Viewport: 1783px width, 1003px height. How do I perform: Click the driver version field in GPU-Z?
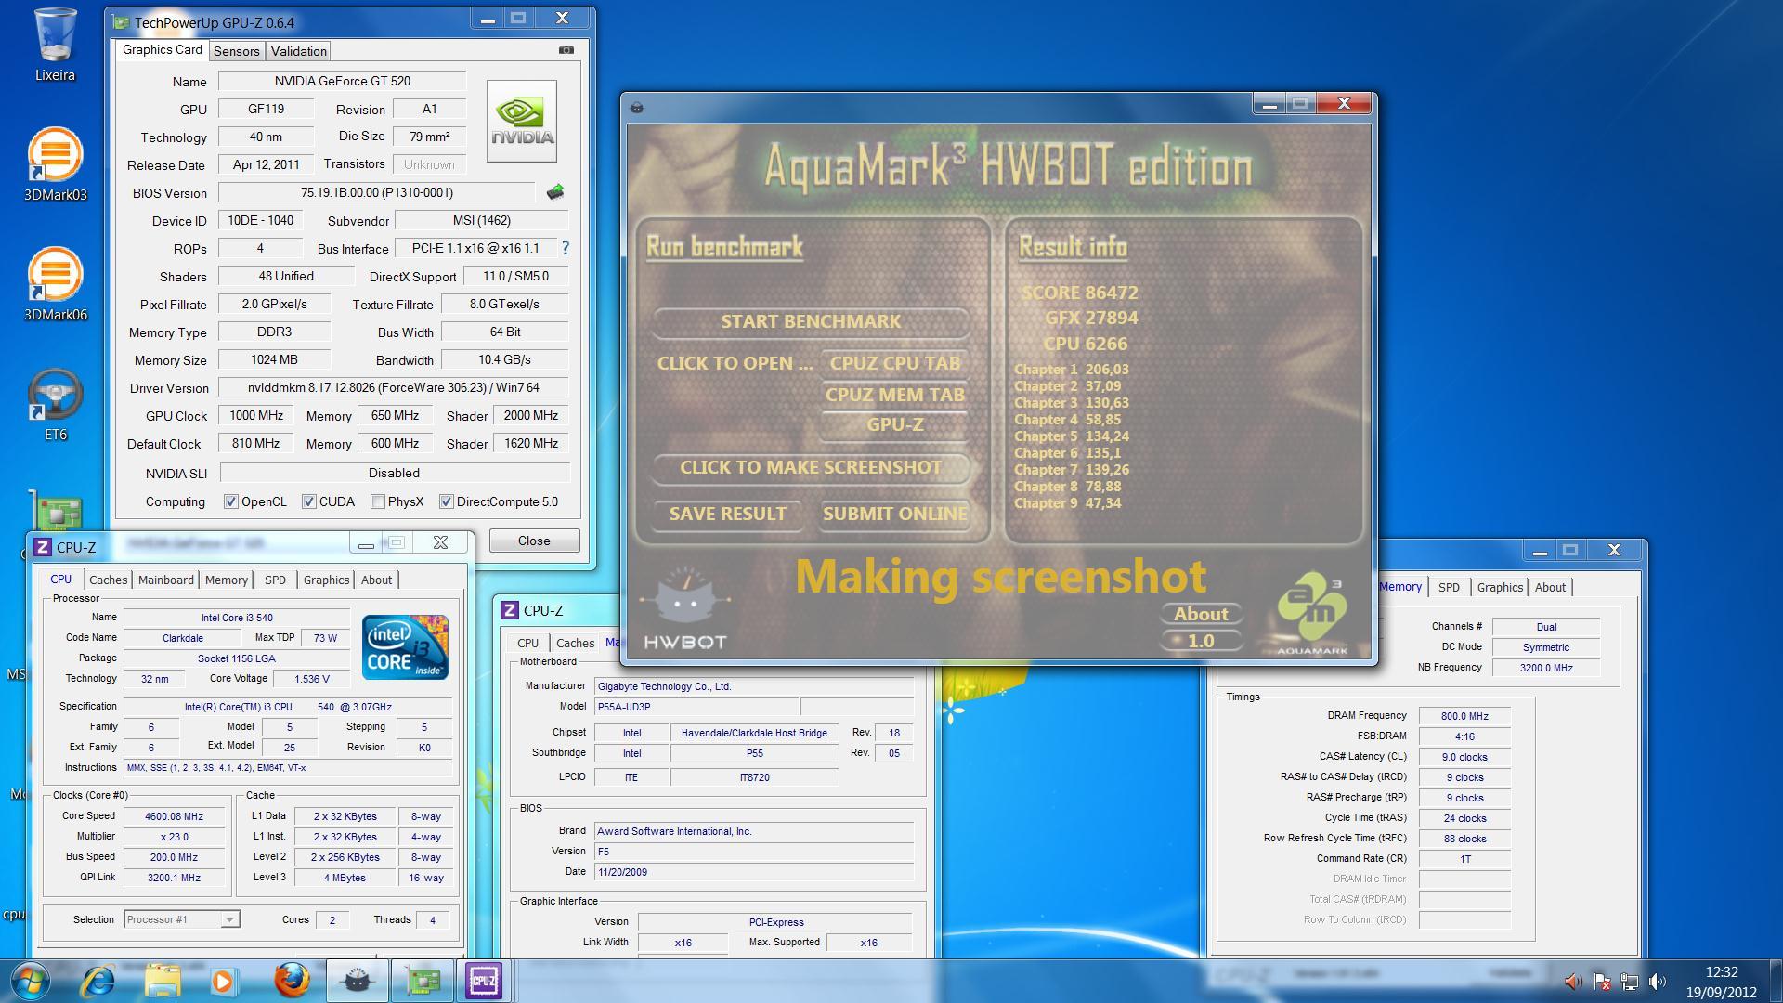click(x=393, y=387)
